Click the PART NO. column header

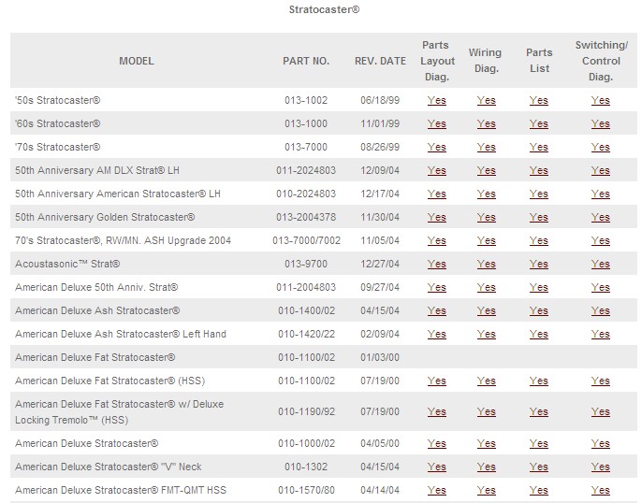tap(306, 61)
